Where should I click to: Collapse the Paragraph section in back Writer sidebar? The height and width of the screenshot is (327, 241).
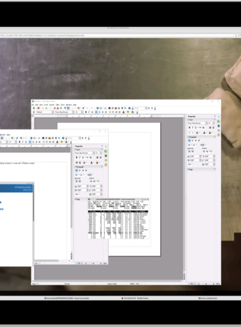click(188, 137)
